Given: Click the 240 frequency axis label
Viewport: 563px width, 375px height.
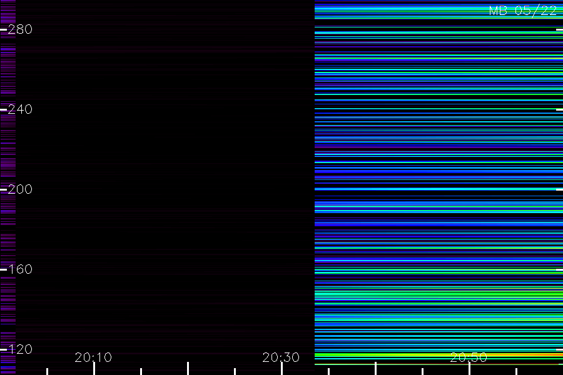Looking at the screenshot, I should click(20, 109).
